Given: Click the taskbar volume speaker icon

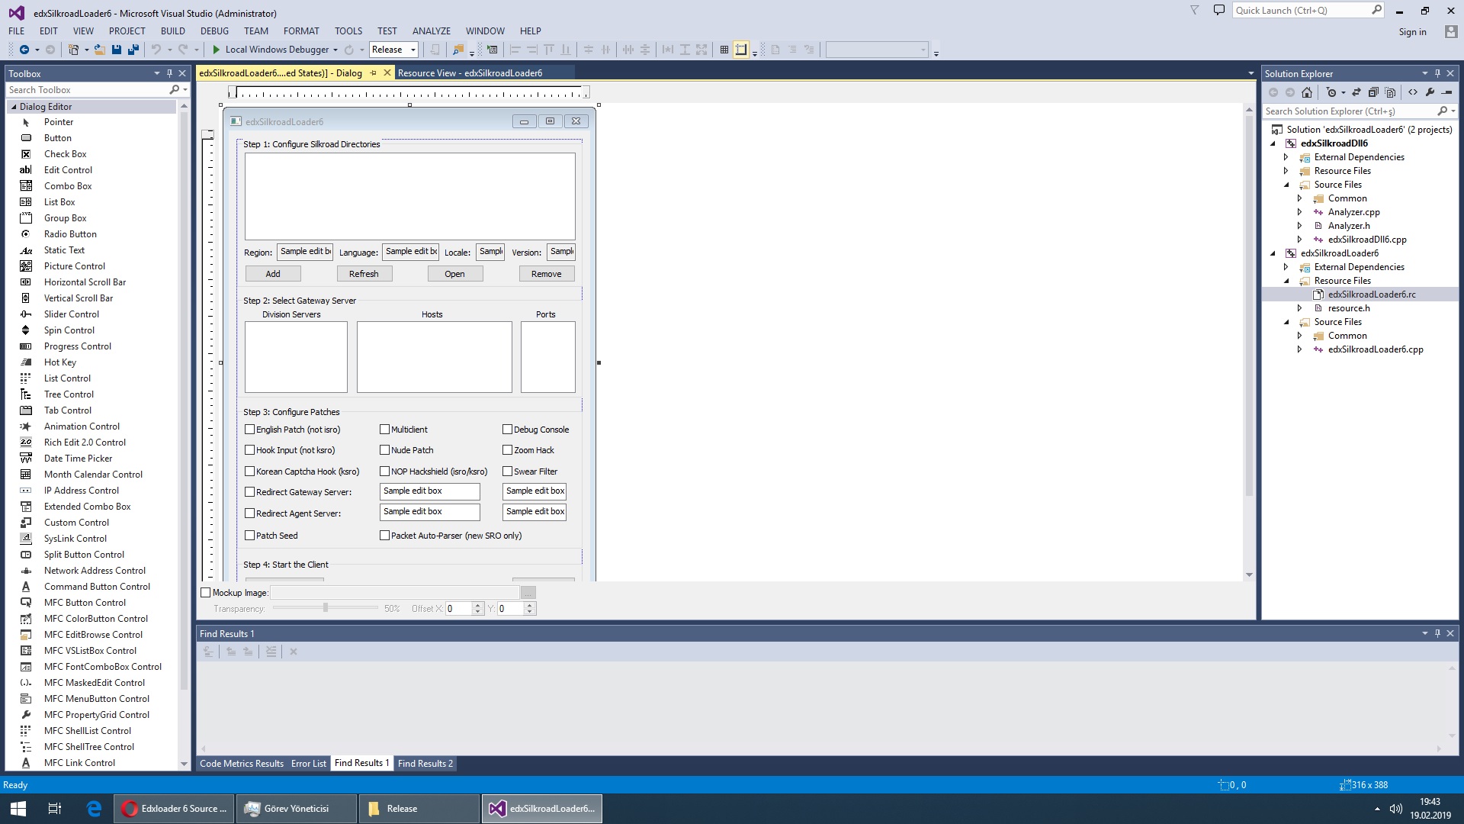Looking at the screenshot, I should 1396,809.
